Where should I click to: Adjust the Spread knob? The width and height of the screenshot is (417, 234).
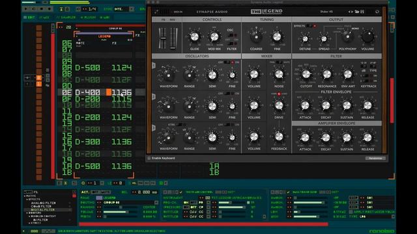pyautogui.click(x=324, y=39)
